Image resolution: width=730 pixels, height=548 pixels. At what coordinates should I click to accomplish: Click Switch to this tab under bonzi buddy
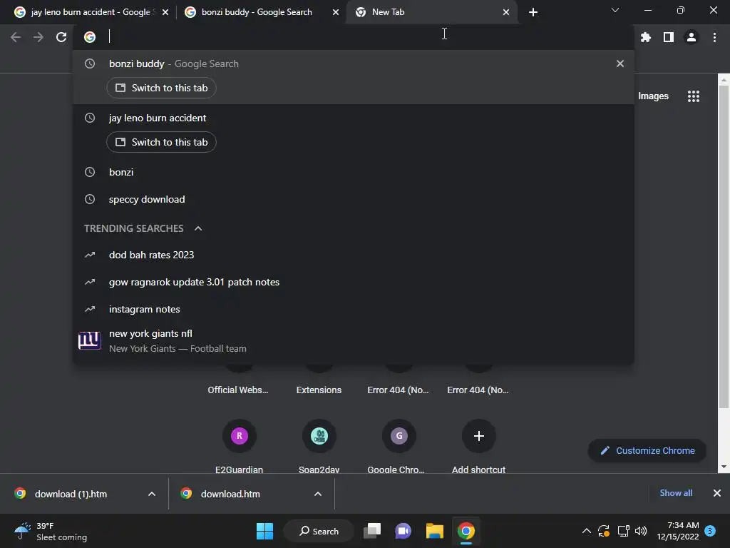click(x=161, y=88)
